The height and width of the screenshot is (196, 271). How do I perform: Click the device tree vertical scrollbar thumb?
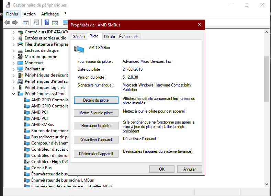pyautogui.click(x=267, y=79)
